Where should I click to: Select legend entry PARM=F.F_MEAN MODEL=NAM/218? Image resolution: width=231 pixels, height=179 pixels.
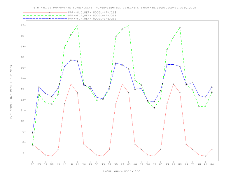[x=92, y=16]
